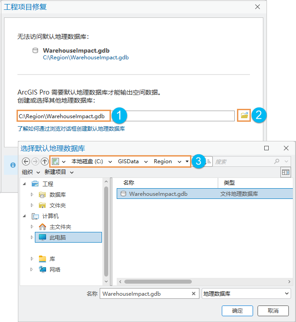The height and width of the screenshot is (322, 296).
Task: Click the 取消 button
Action: [273, 311]
